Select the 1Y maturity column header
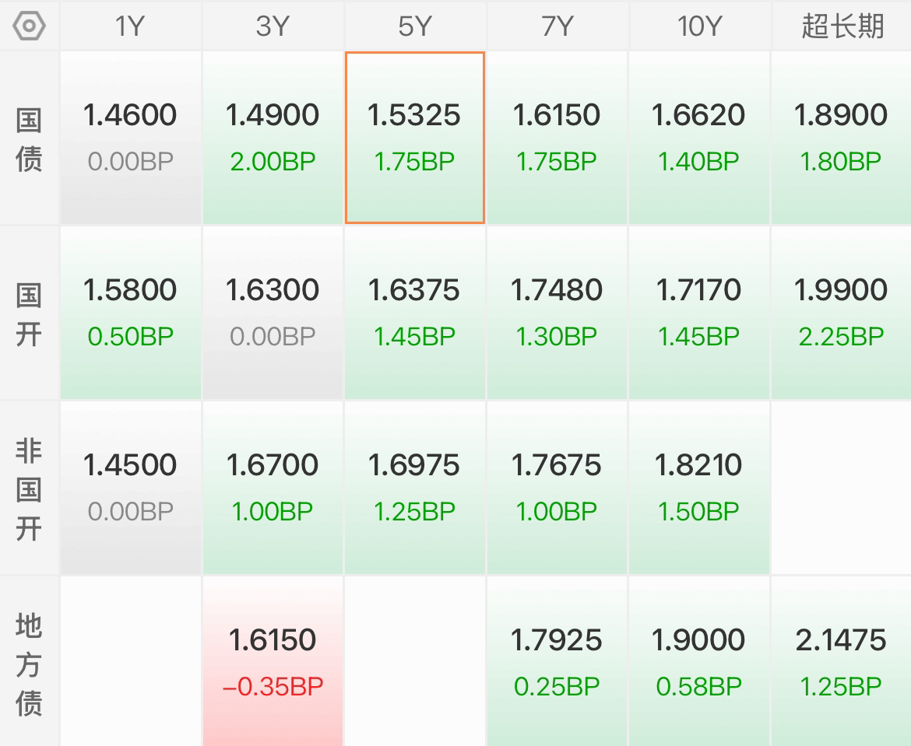Screen dimensions: 911x746 tap(130, 26)
